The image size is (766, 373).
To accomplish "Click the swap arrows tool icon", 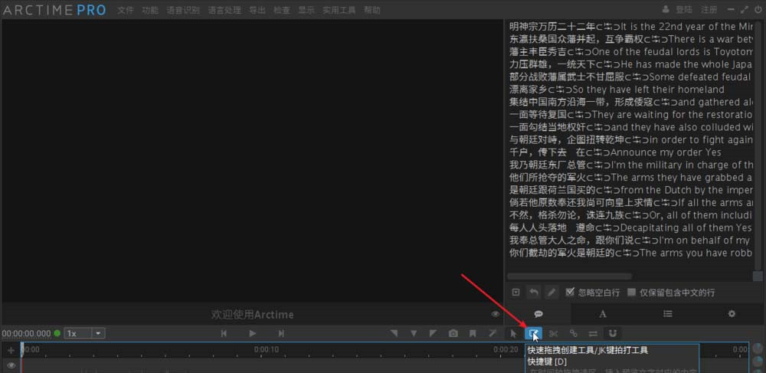I will pos(593,333).
